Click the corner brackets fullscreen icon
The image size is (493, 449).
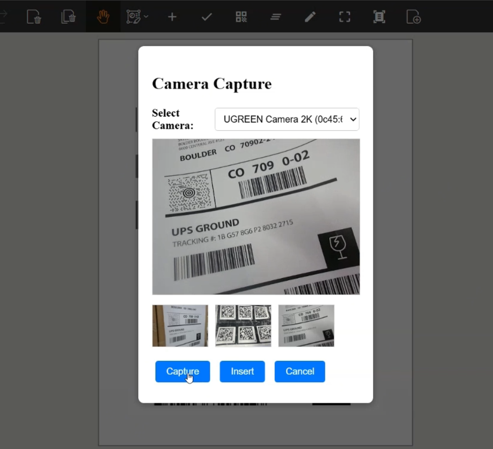[344, 17]
